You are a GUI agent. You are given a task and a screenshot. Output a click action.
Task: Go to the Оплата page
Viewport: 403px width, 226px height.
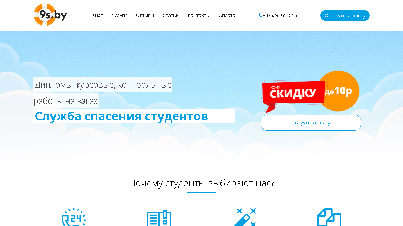tap(227, 15)
